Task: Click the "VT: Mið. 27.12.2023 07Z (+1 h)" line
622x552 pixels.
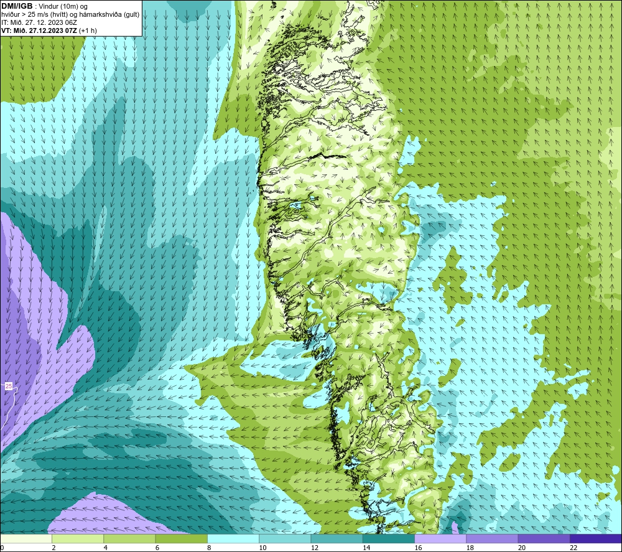Action: pyautogui.click(x=49, y=30)
